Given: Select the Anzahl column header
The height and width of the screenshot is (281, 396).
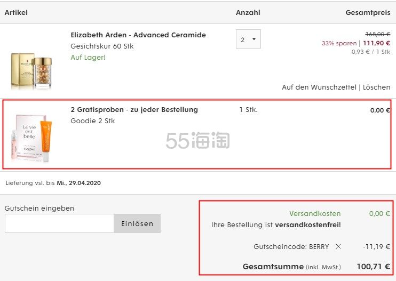Looking at the screenshot, I should pos(248,13).
